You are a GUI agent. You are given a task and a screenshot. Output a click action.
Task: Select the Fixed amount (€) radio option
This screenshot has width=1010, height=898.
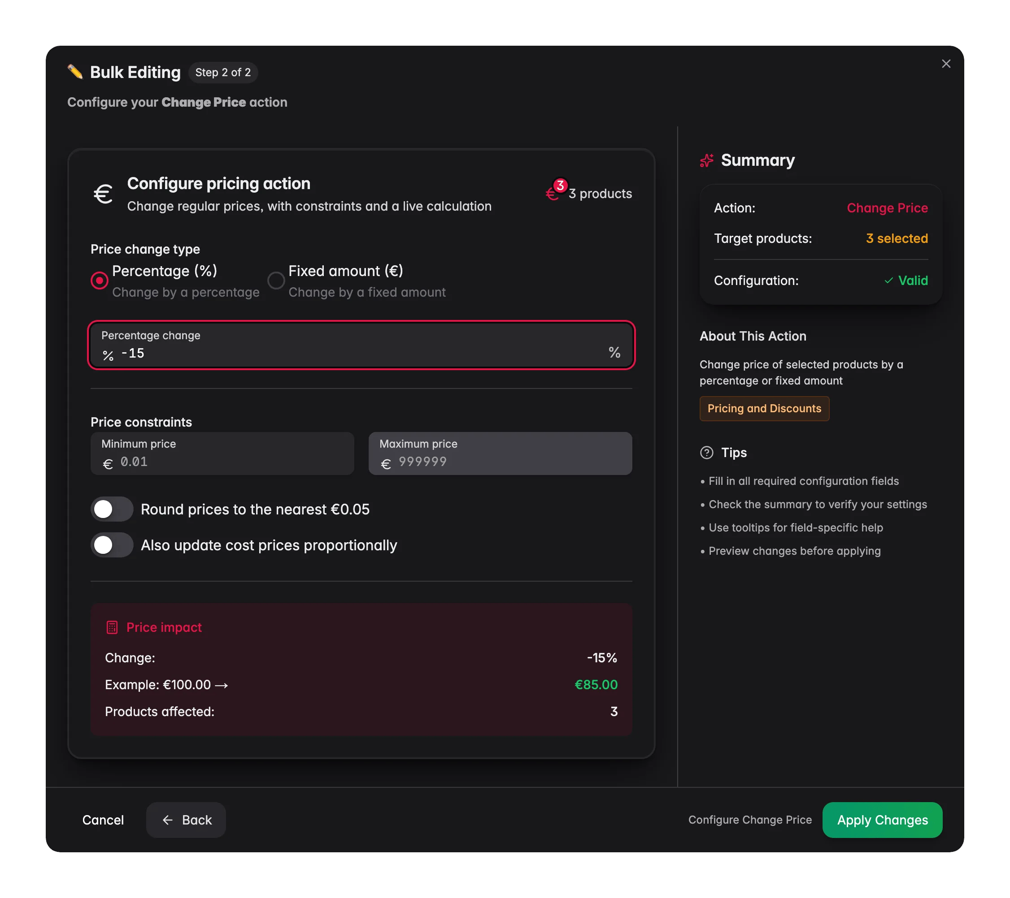276,281
